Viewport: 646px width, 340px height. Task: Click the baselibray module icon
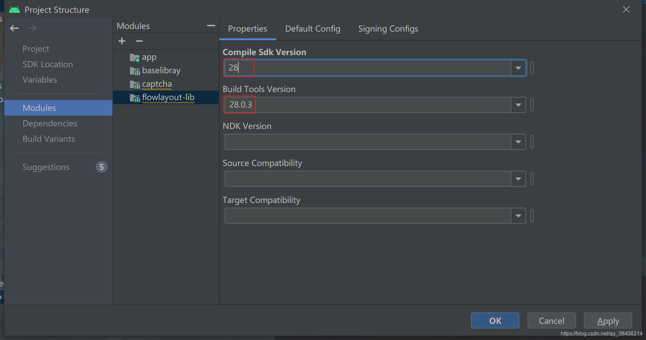[x=135, y=71]
